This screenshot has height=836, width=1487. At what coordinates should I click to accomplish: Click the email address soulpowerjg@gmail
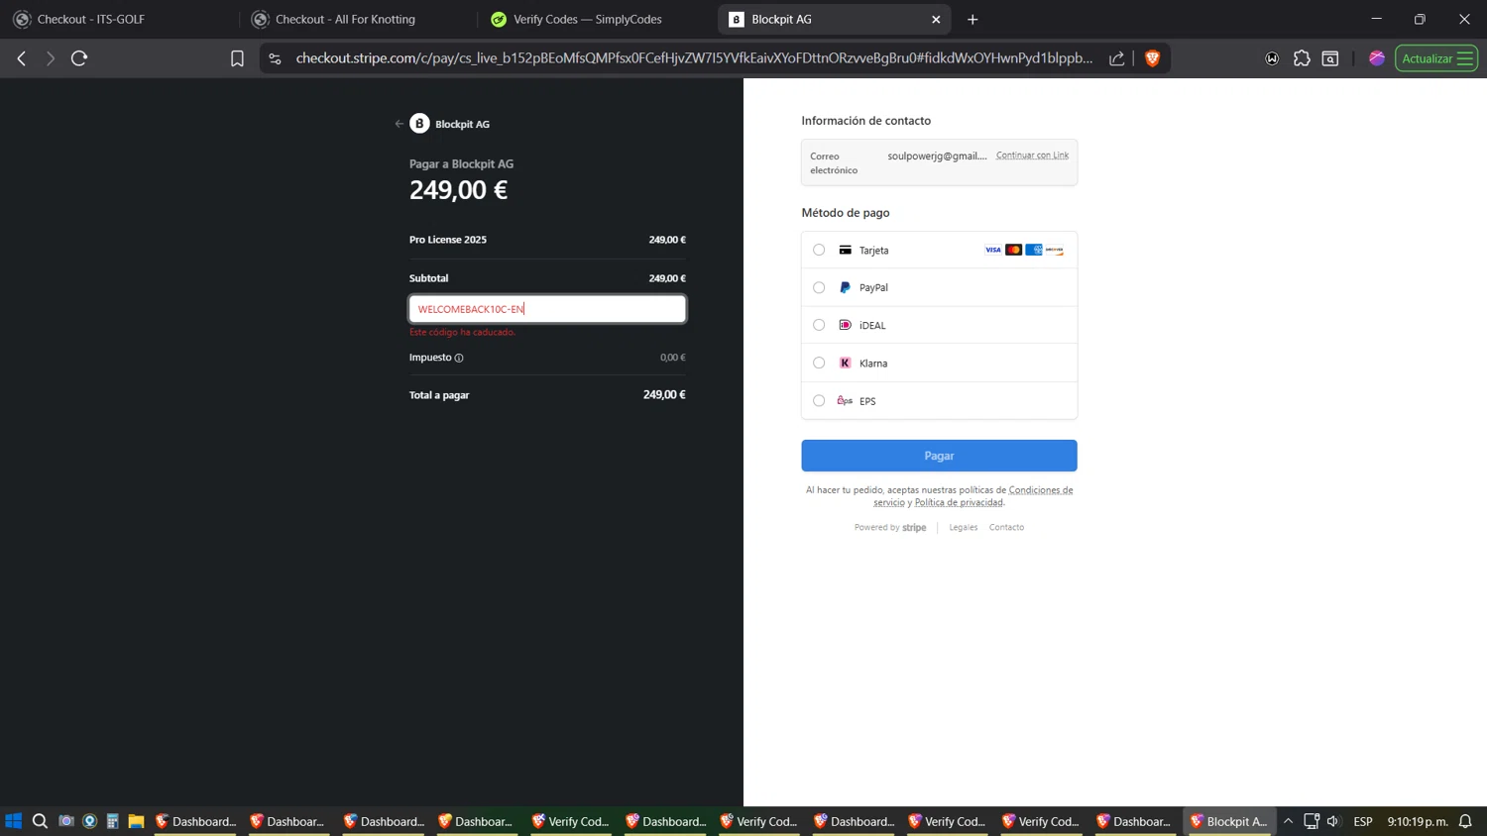(937, 156)
